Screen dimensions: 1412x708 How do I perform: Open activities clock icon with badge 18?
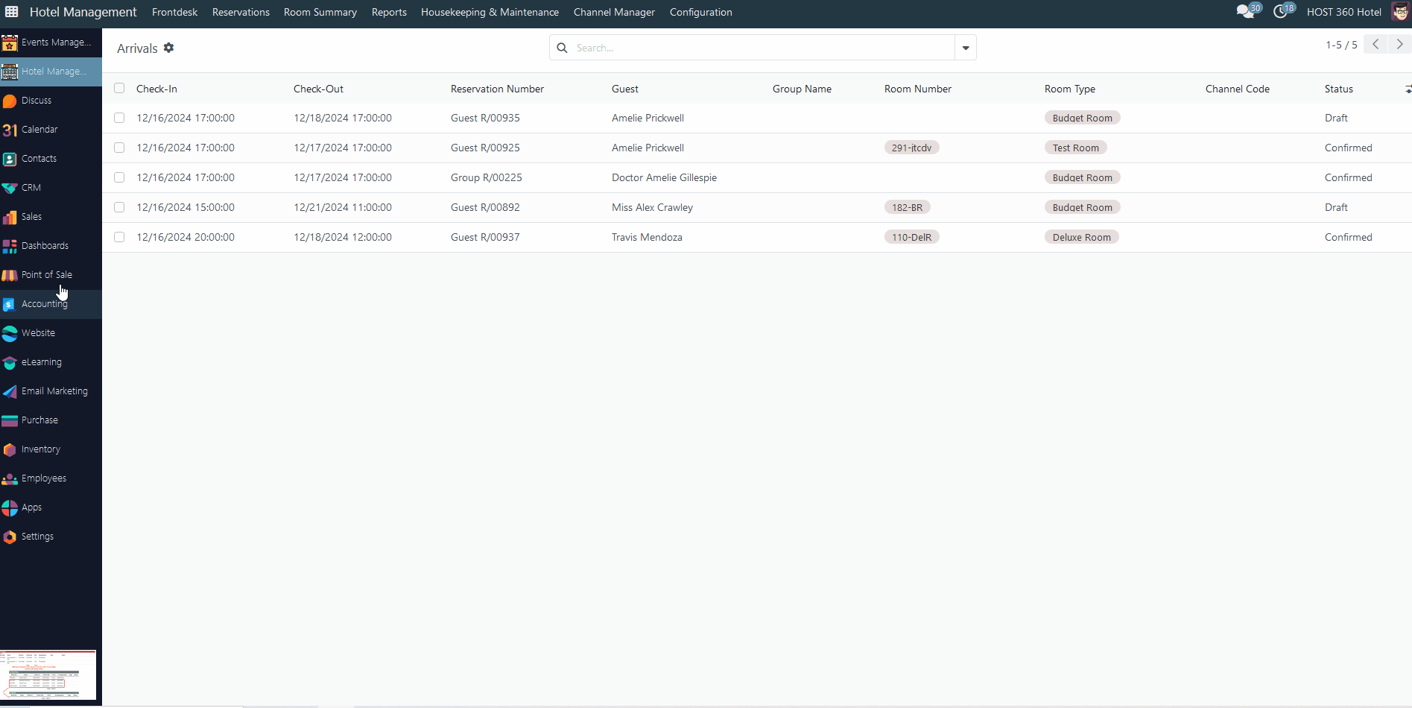point(1284,11)
